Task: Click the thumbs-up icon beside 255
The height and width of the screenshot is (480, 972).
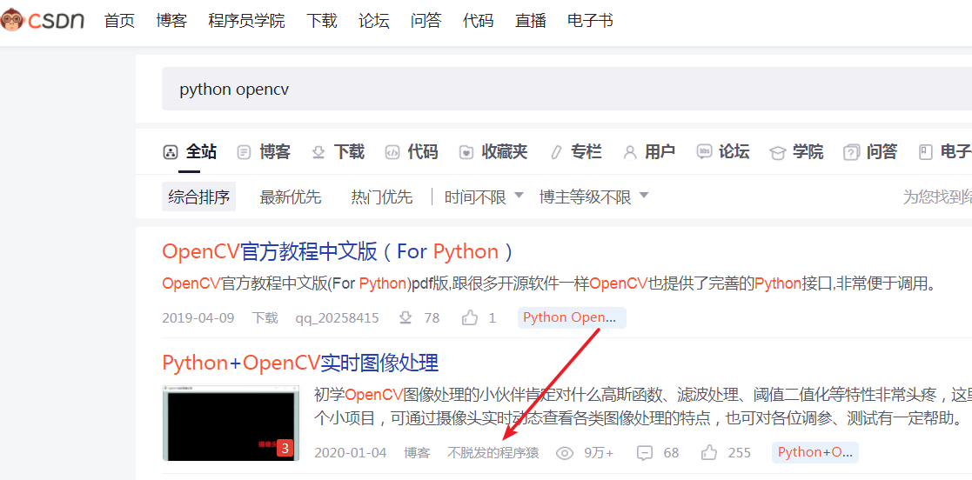Action: 709,453
